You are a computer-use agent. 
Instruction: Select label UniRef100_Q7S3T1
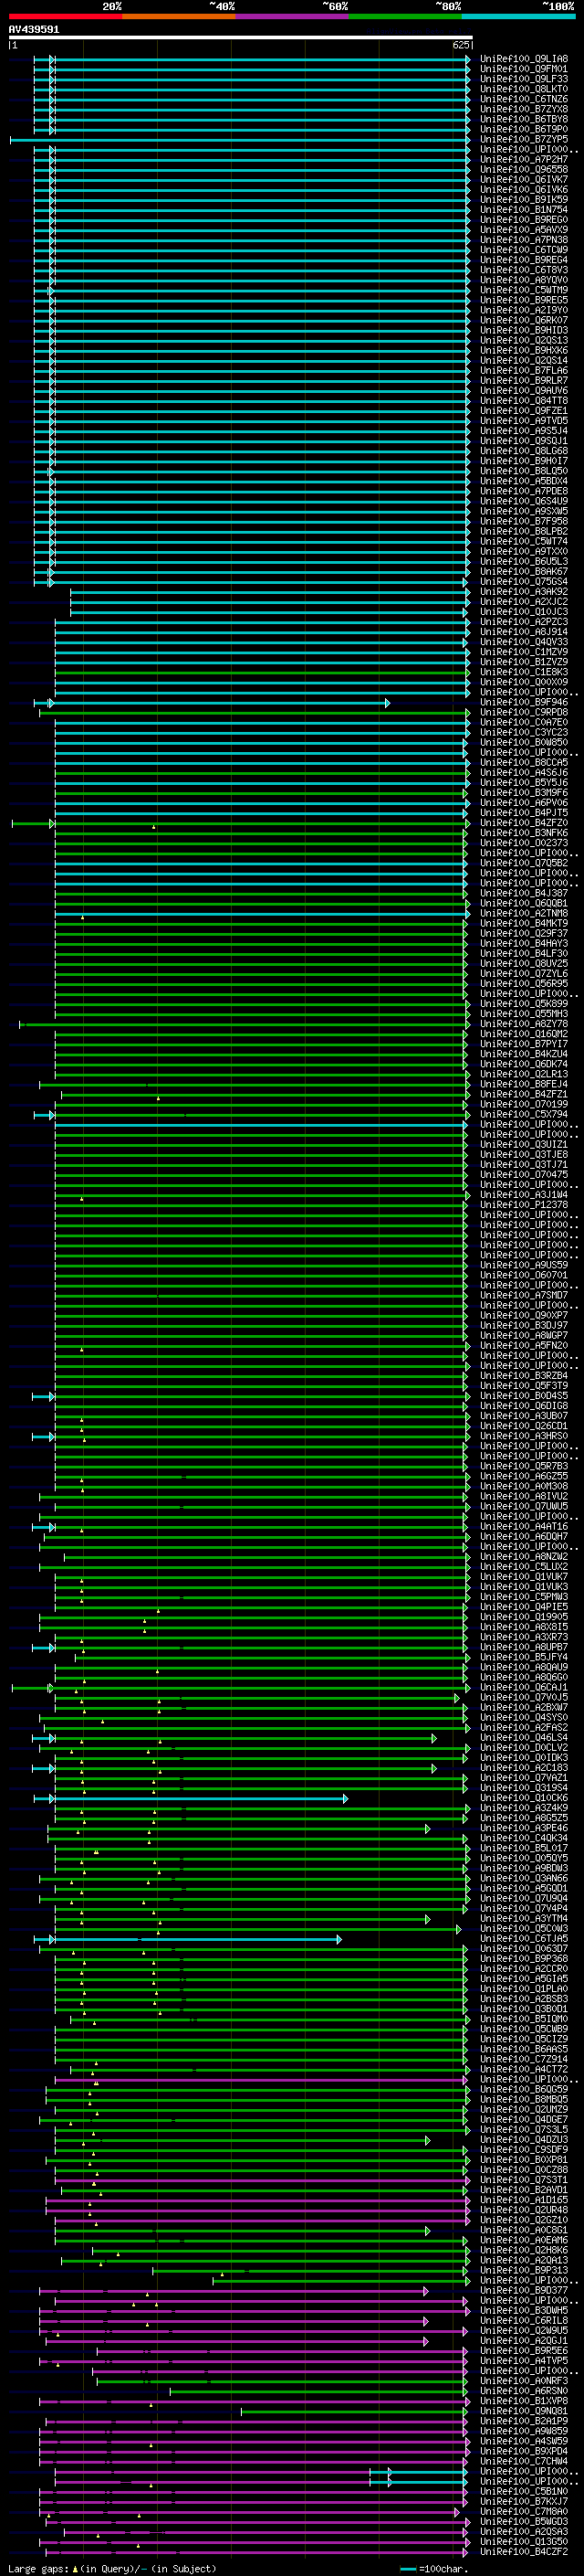tap(524, 2180)
